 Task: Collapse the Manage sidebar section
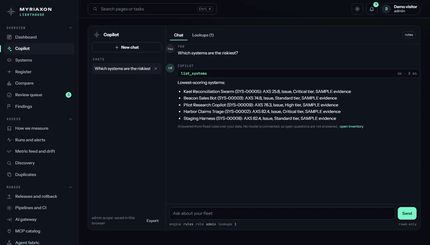[70, 187]
